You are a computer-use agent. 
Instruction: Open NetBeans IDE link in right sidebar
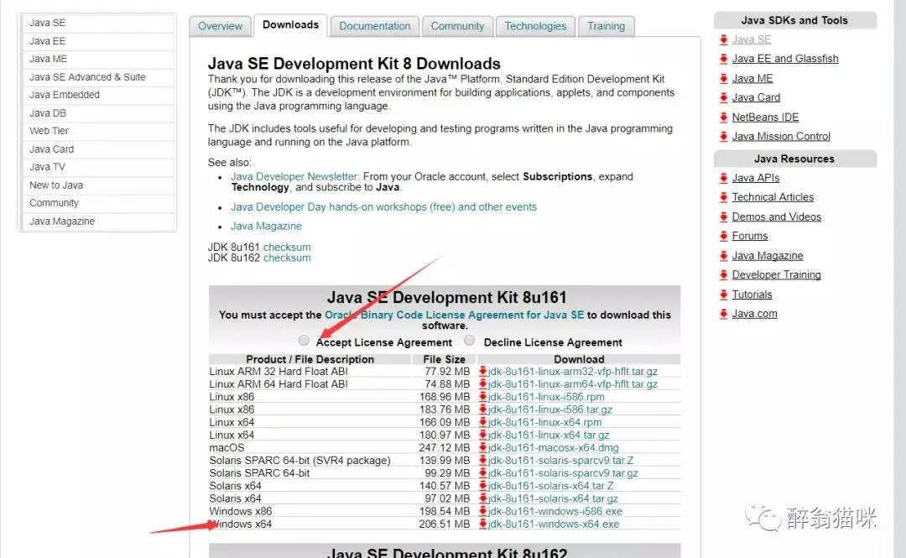tap(765, 117)
